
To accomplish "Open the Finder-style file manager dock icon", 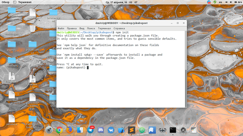I will click(x=80, y=130).
